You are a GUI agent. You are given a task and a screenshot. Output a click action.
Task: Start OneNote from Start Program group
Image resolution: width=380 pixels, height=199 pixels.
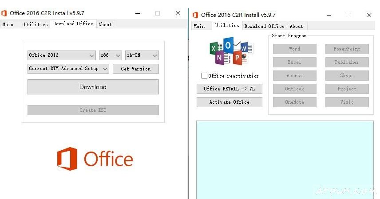(295, 102)
